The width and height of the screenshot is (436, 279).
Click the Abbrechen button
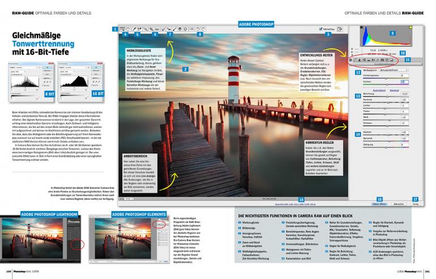click(399, 204)
